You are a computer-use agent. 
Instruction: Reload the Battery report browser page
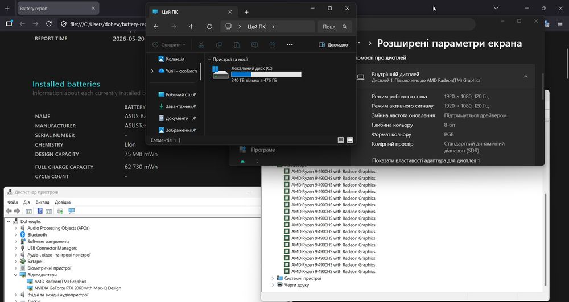[48, 23]
